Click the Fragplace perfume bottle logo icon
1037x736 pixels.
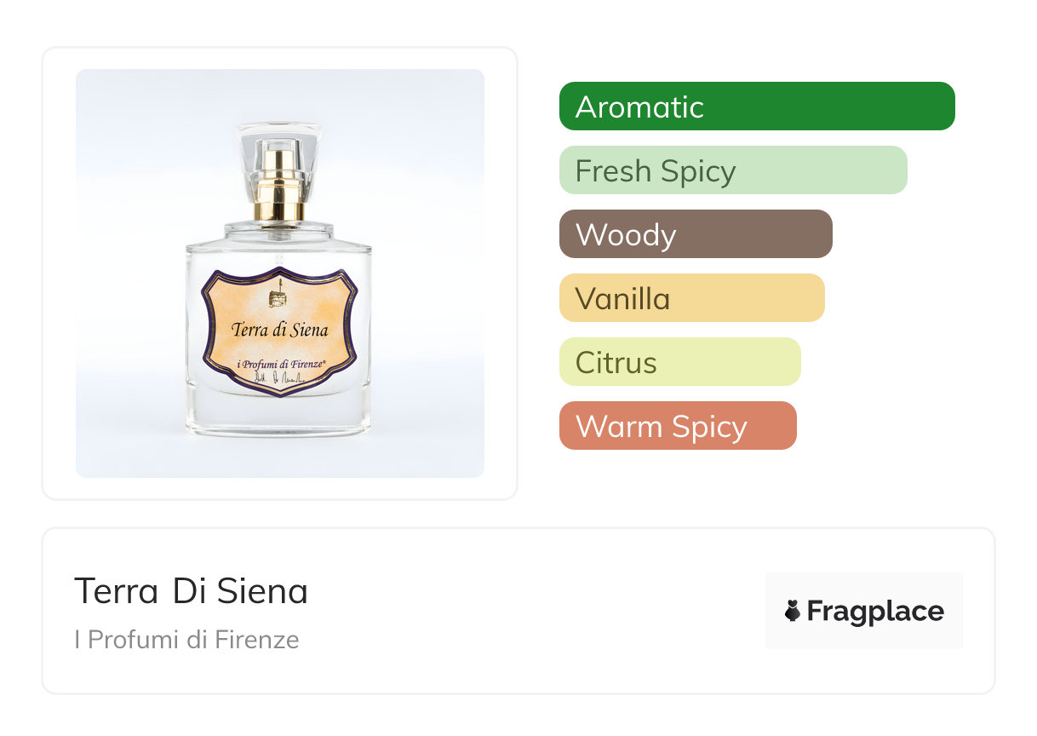click(x=793, y=611)
